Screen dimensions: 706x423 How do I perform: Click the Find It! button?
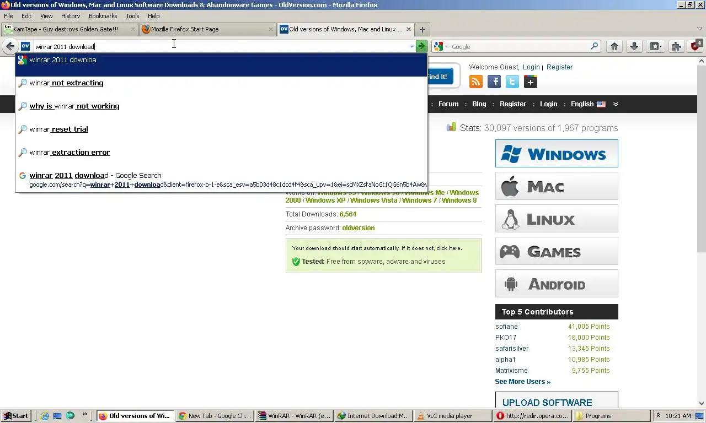[x=440, y=77]
